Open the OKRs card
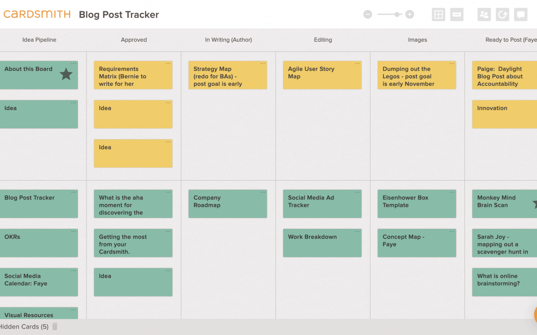The image size is (537, 335). click(x=39, y=243)
